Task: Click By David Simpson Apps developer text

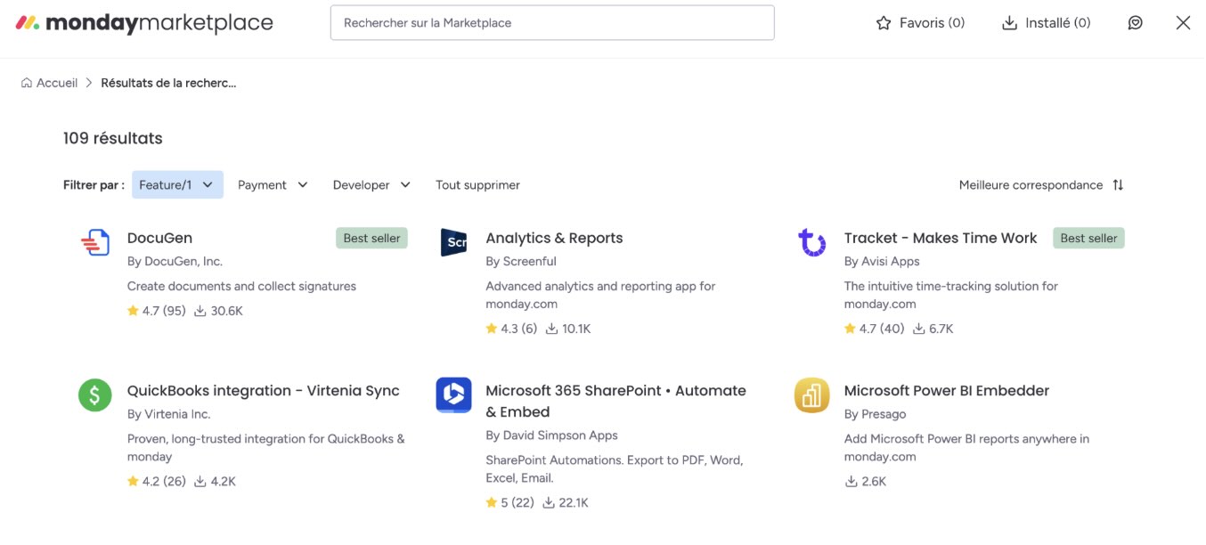Action: click(551, 435)
